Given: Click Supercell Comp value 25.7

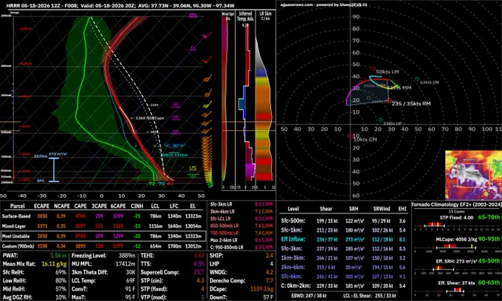Looking at the screenshot, I should point(199,272).
